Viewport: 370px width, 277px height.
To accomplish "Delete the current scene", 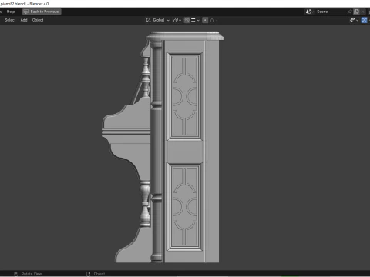I will coord(362,12).
